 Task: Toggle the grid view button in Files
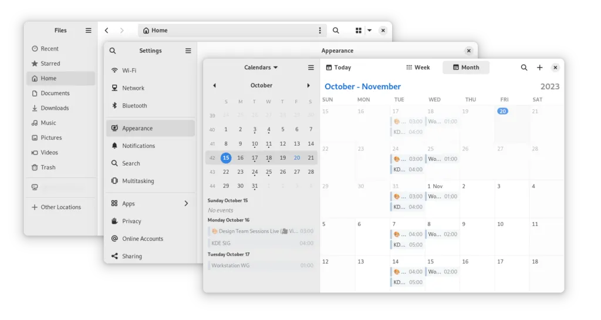[x=358, y=31]
